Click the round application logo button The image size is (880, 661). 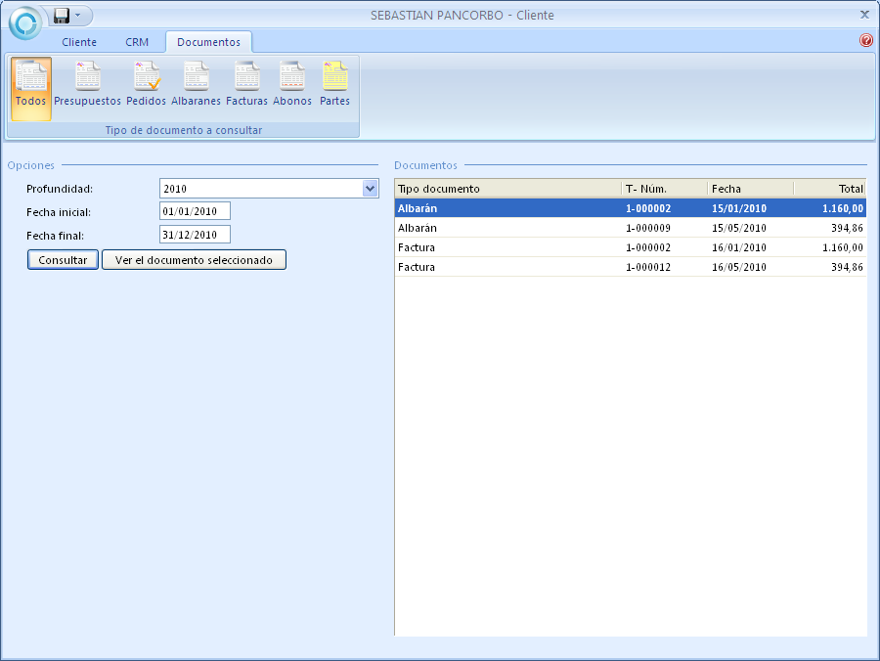tap(24, 22)
